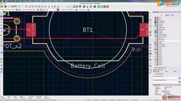Open the Zoom 13.00 dropdown
Screen dimensions: 181x101
click(x=88, y=10)
